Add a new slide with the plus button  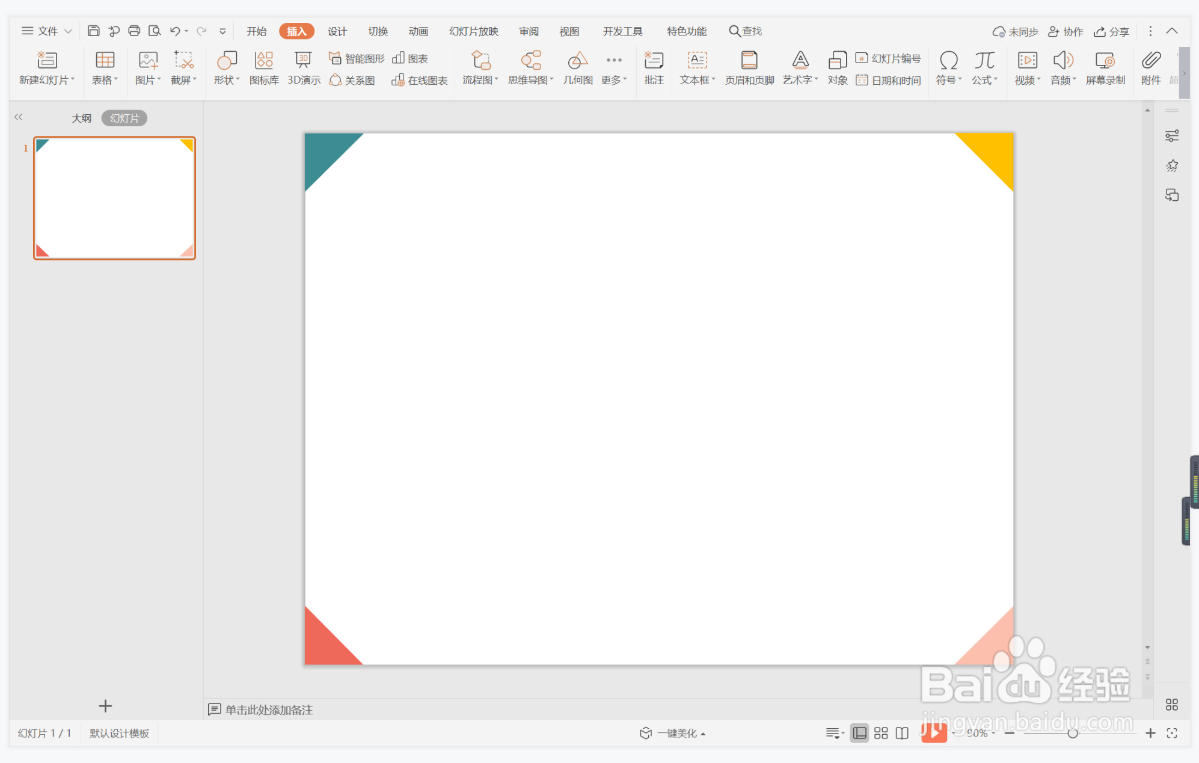(x=105, y=706)
